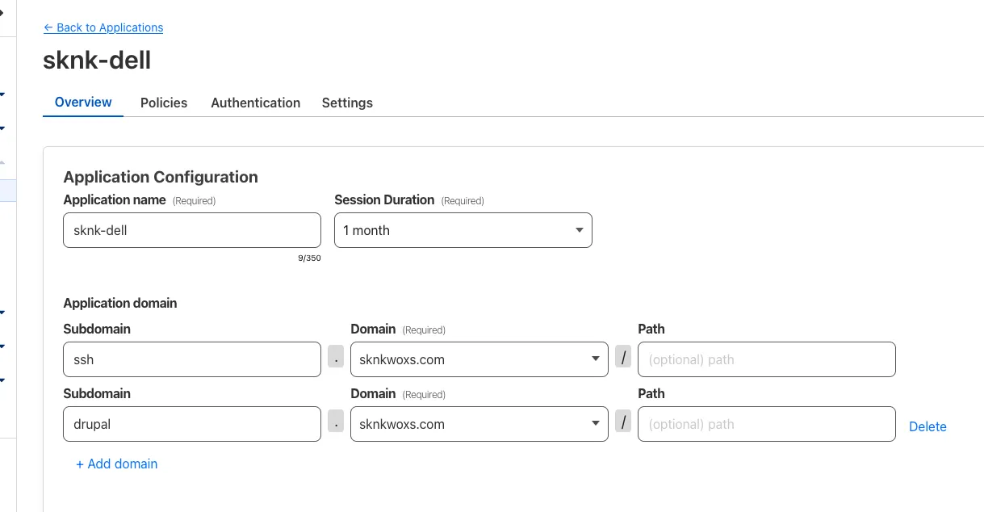Switch to the Policies tab
This screenshot has height=512, width=984.
point(163,103)
